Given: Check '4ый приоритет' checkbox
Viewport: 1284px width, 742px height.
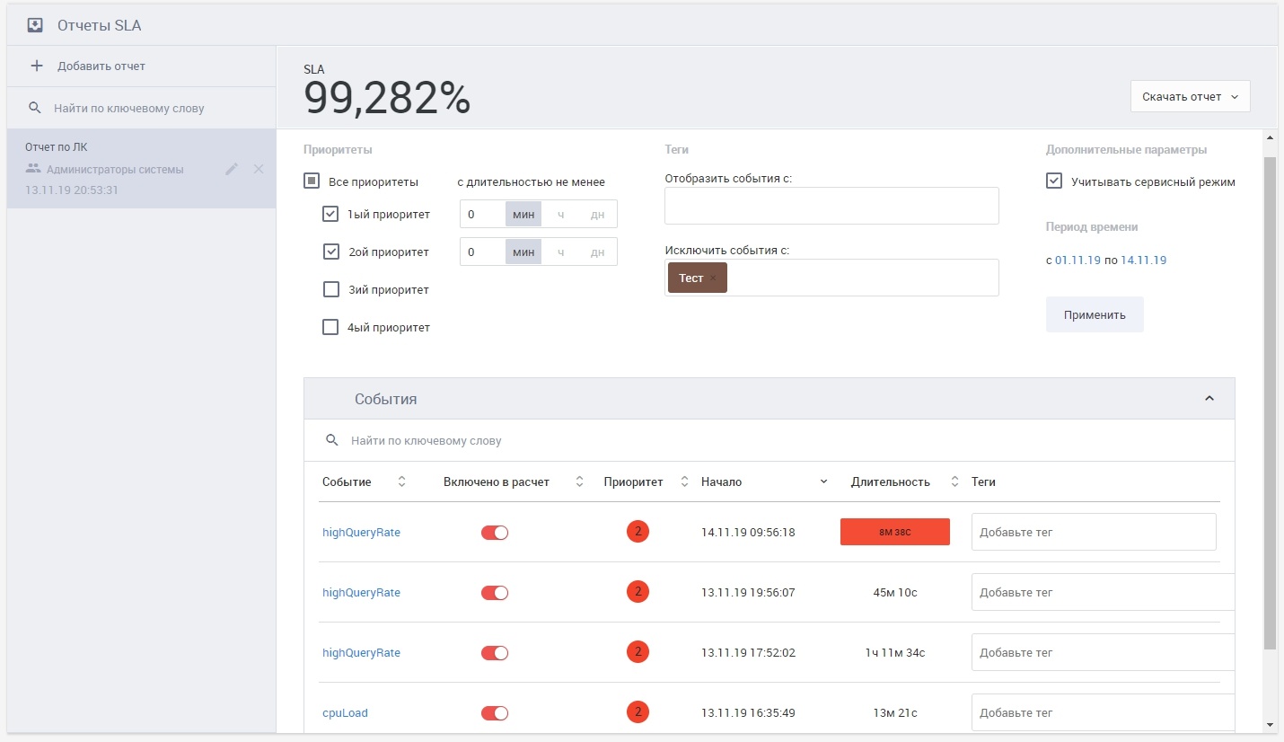Looking at the screenshot, I should click(330, 327).
